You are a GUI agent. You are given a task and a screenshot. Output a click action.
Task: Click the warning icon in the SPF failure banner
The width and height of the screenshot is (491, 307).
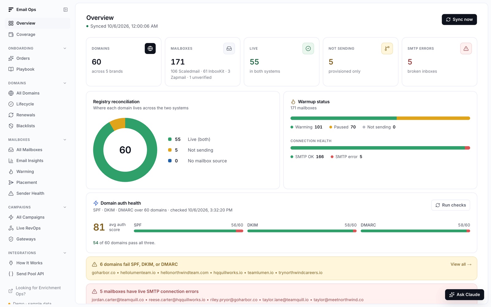coord(95,264)
